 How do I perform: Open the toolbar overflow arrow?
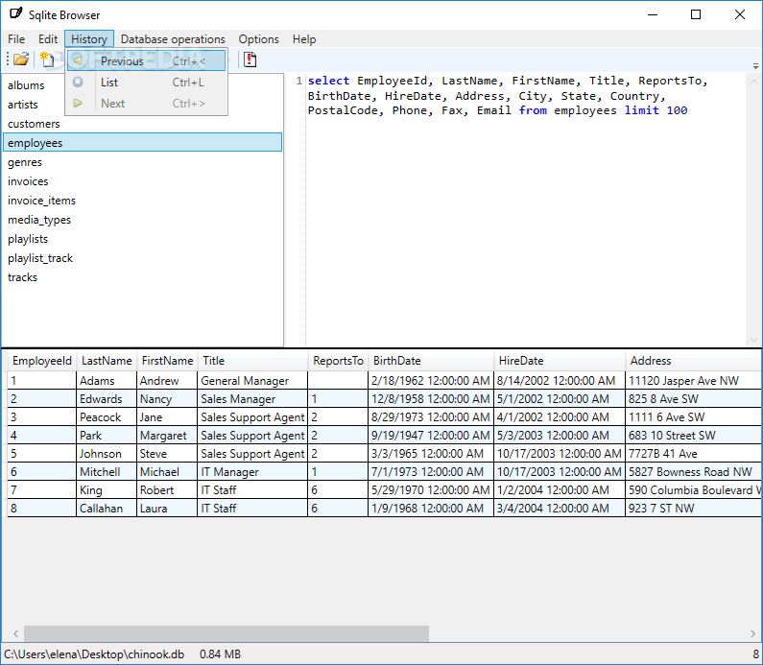click(x=755, y=65)
